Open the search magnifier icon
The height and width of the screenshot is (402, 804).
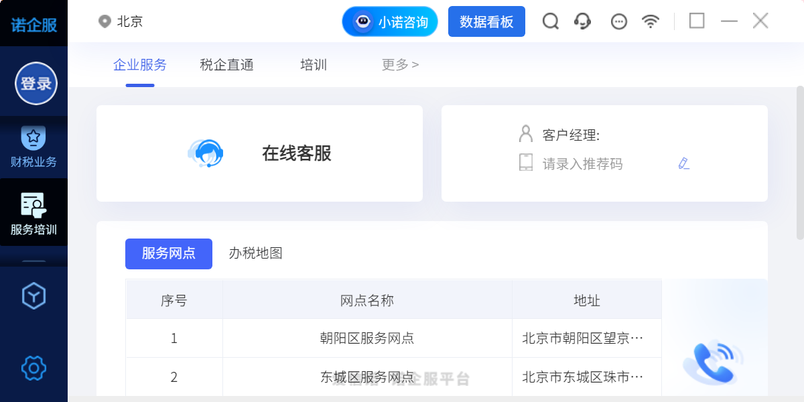tap(551, 21)
